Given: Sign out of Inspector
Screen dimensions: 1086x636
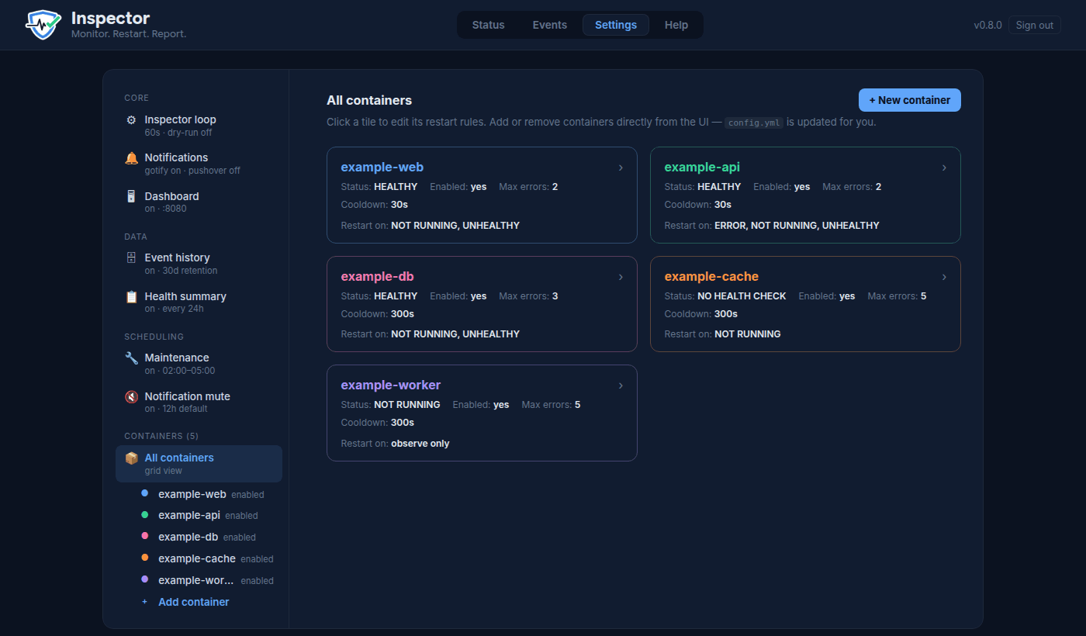Looking at the screenshot, I should coord(1035,25).
